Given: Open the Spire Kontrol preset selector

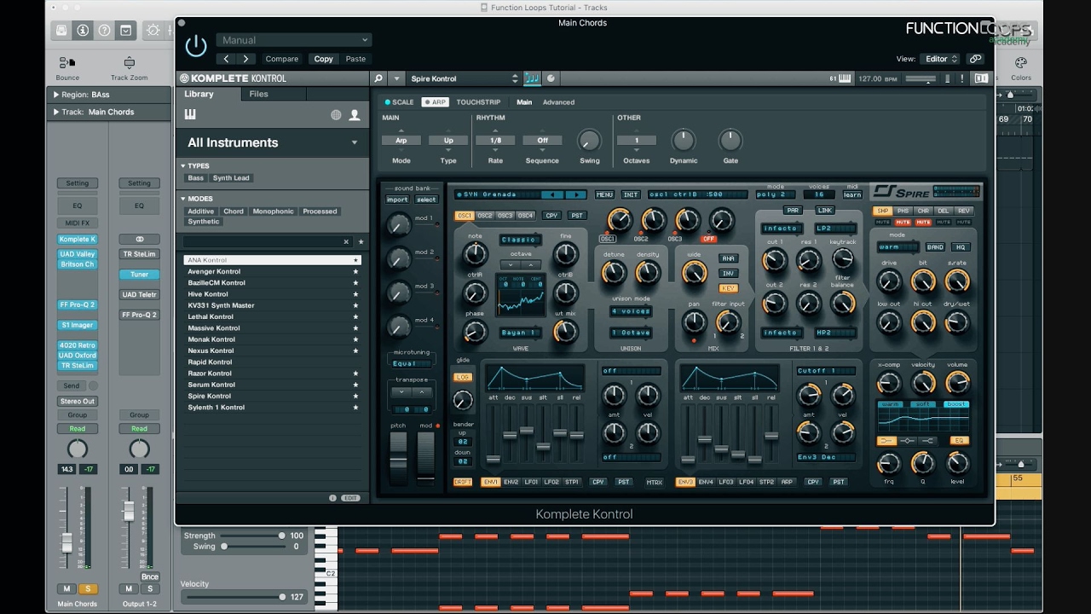Looking at the screenshot, I should (464, 78).
